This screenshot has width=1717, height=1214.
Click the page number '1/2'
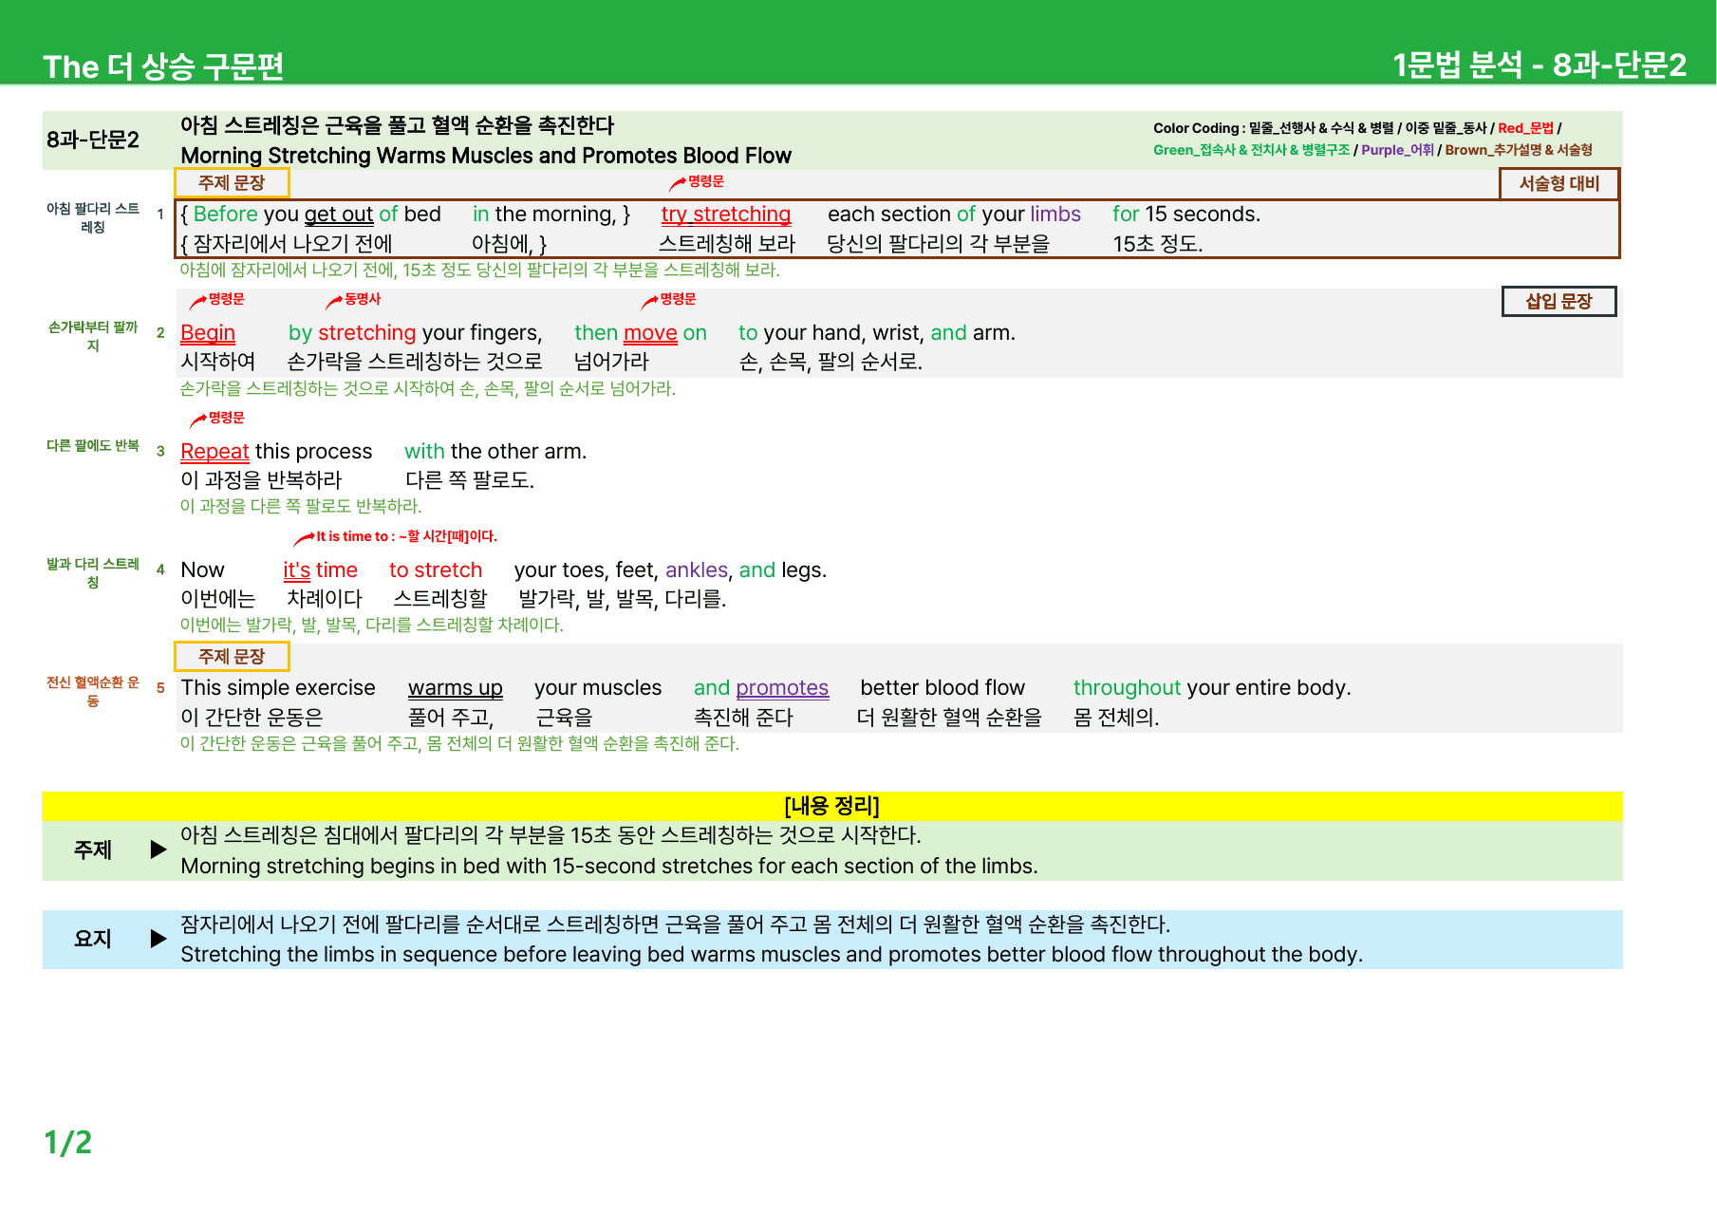(68, 1143)
